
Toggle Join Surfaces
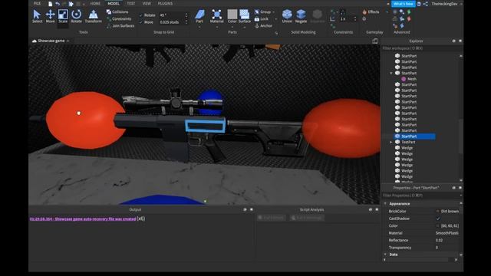pos(120,25)
